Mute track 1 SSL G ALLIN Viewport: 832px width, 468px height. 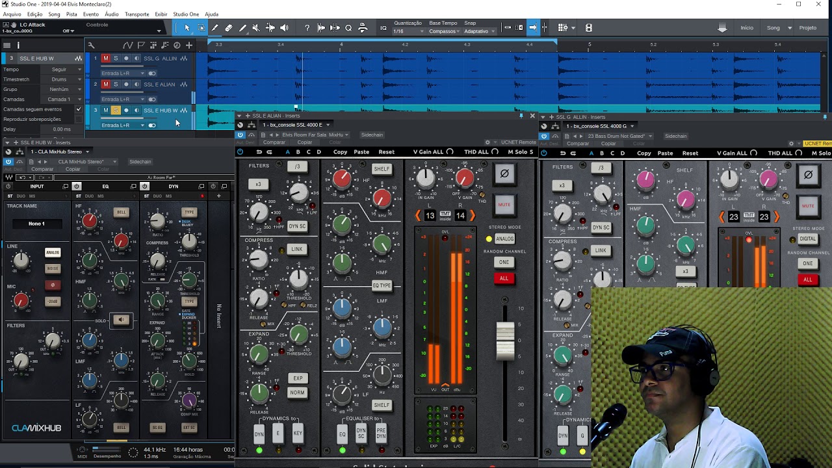[x=105, y=58]
